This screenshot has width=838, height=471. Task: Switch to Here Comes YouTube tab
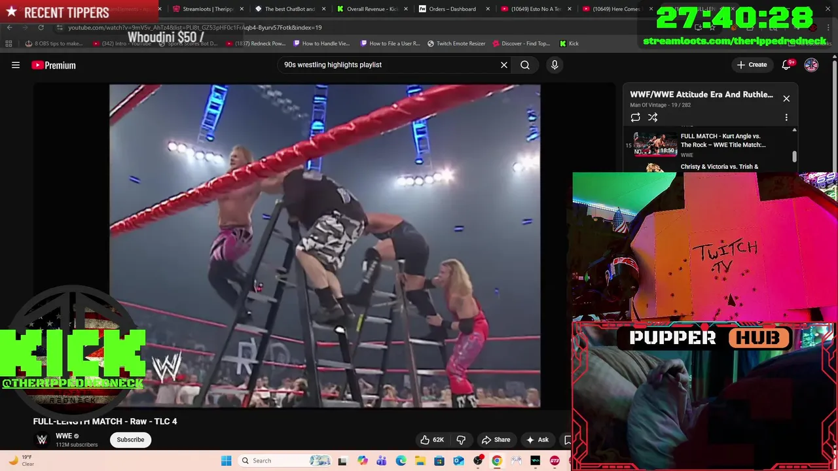pyautogui.click(x=615, y=9)
